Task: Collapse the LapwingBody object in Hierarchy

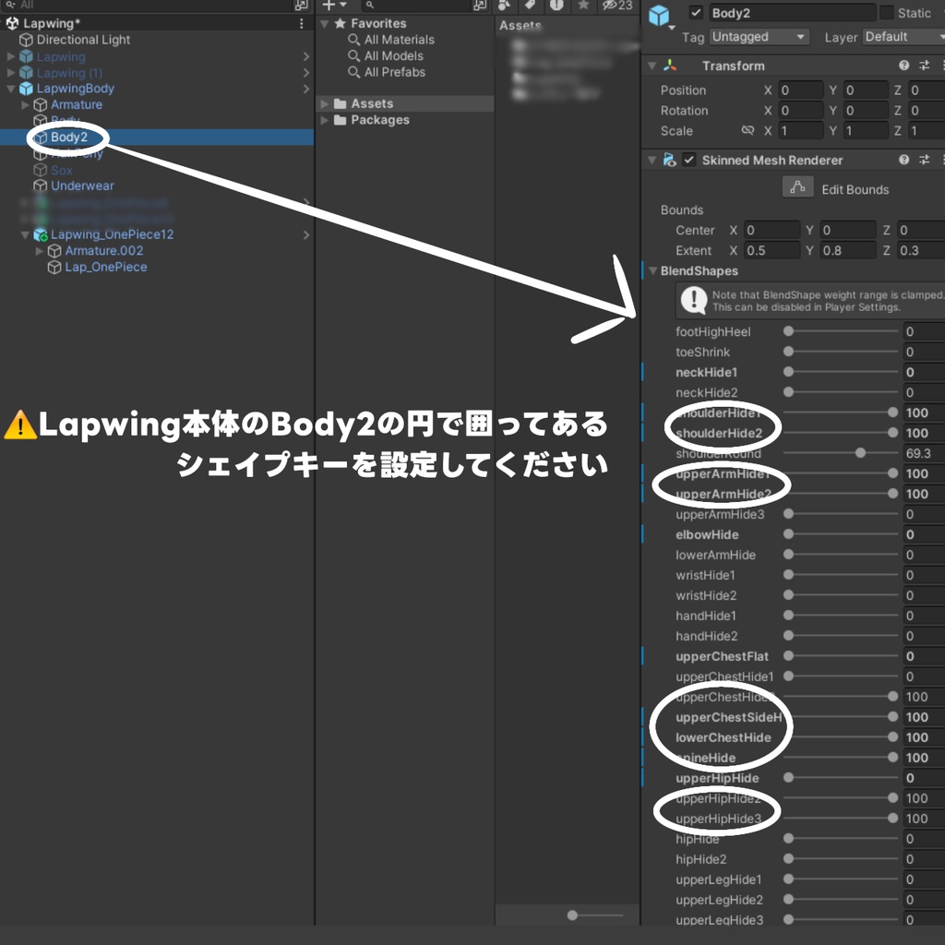Action: pos(11,89)
